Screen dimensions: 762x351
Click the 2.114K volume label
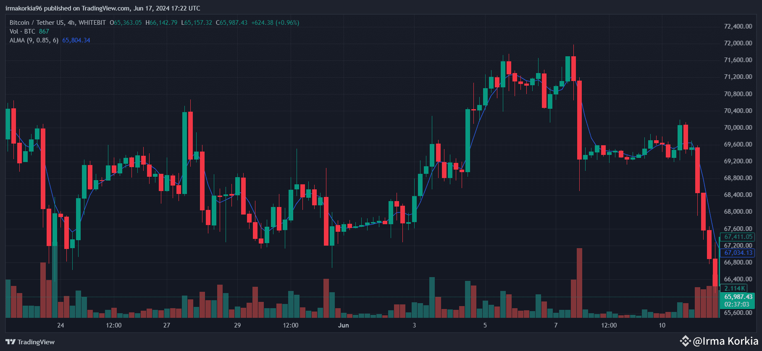click(x=735, y=288)
